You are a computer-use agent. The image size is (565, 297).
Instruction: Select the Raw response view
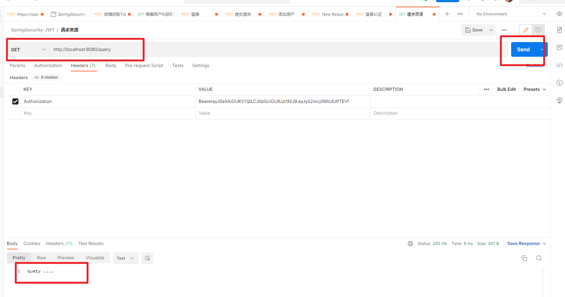tap(41, 258)
